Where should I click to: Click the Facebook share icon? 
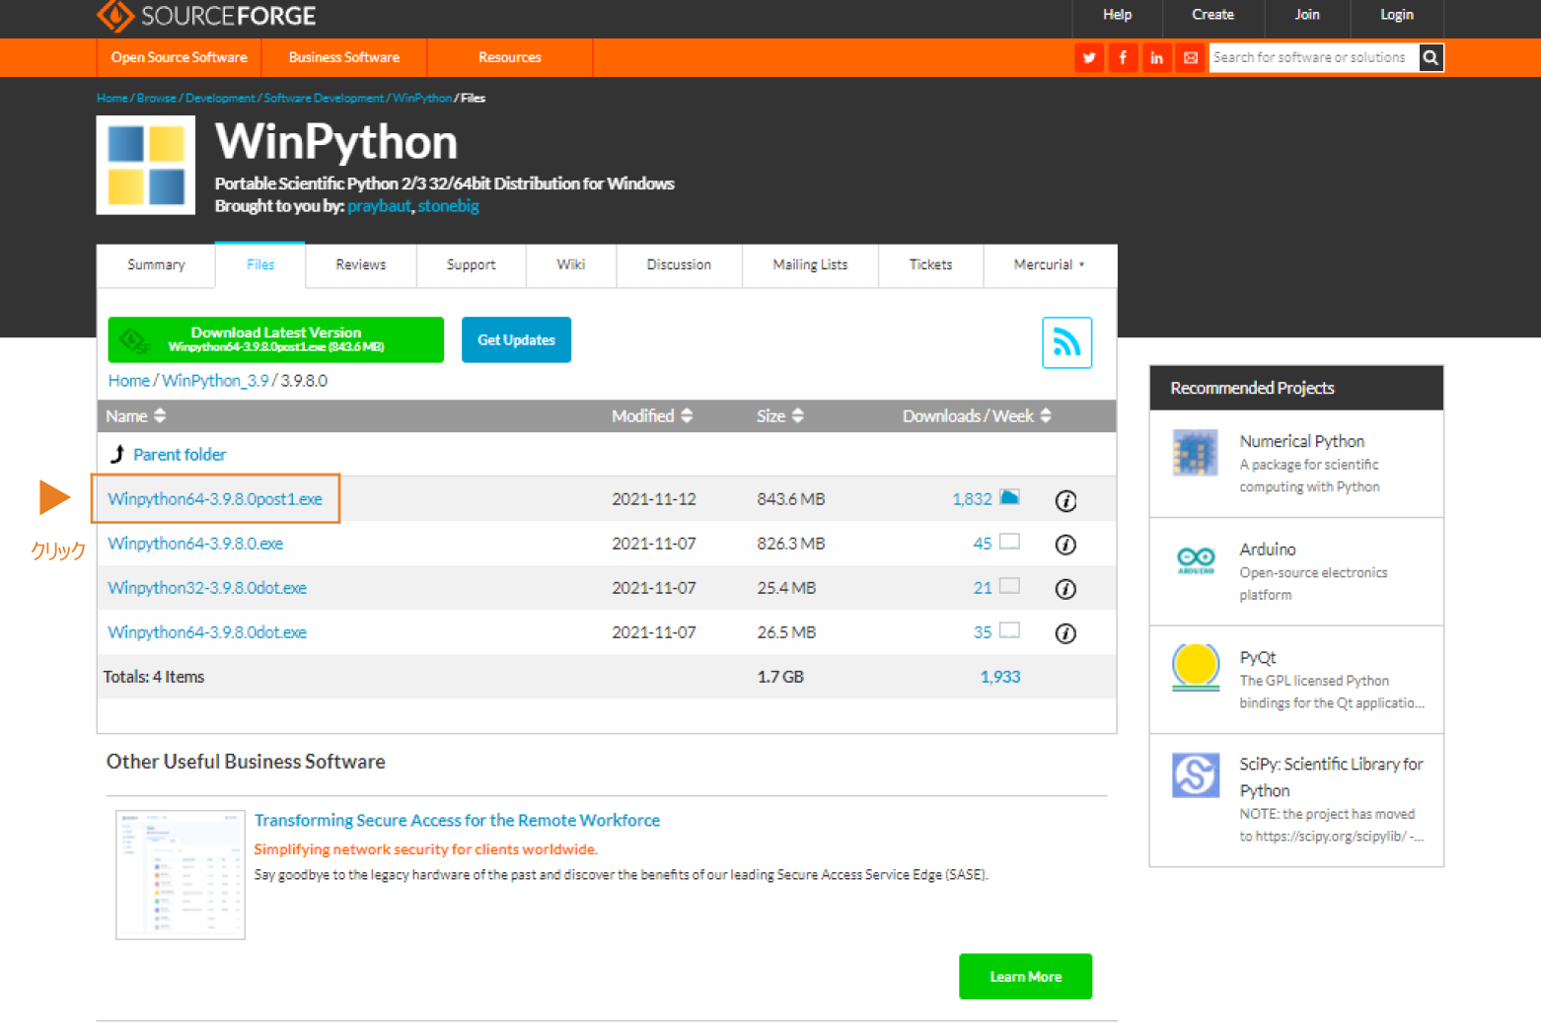tap(1123, 58)
